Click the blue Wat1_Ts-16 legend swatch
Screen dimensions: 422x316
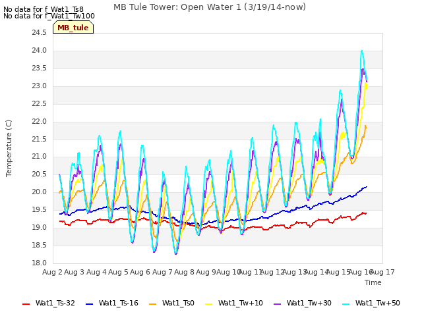click(x=90, y=304)
